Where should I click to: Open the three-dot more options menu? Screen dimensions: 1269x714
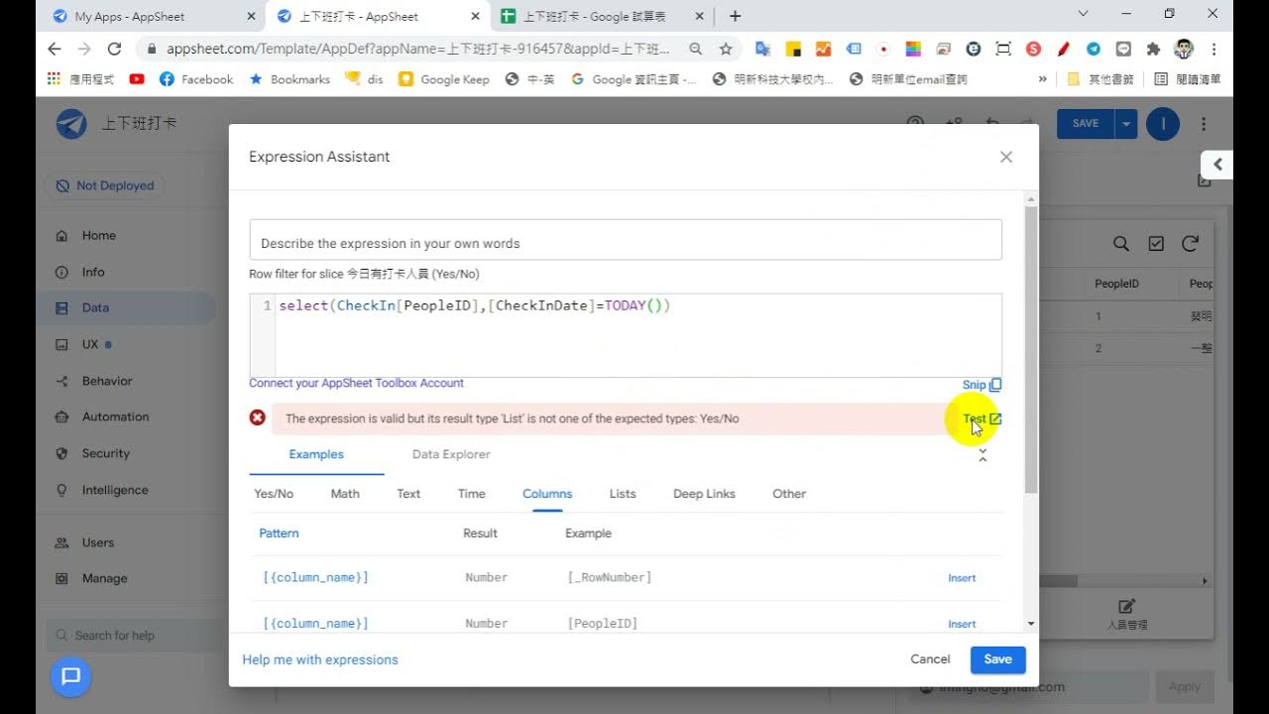(1204, 124)
